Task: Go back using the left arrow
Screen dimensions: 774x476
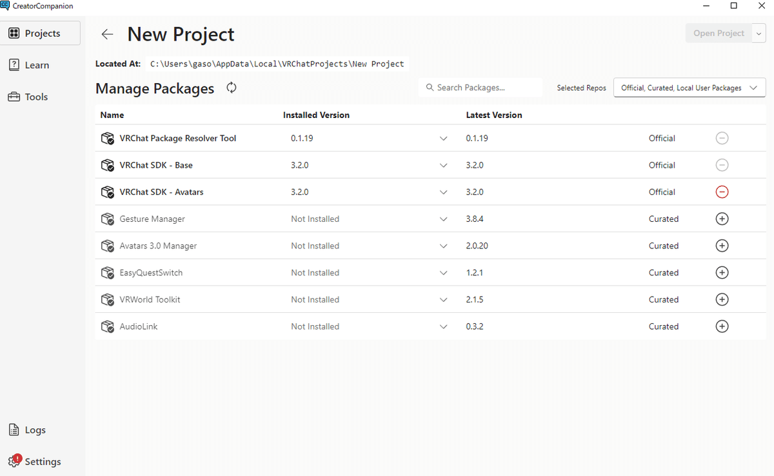Action: click(107, 34)
